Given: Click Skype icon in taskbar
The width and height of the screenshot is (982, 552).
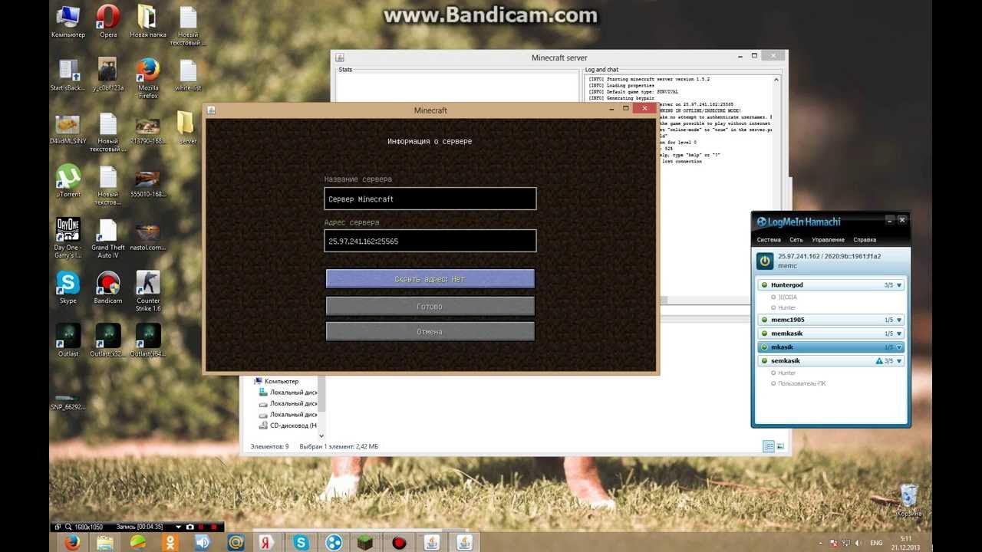Looking at the screenshot, I should pyautogui.click(x=301, y=542).
